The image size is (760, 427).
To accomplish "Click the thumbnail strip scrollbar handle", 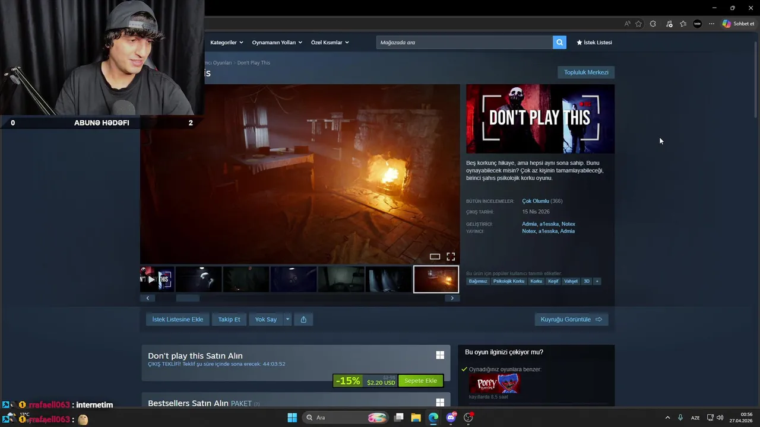I will click(188, 298).
